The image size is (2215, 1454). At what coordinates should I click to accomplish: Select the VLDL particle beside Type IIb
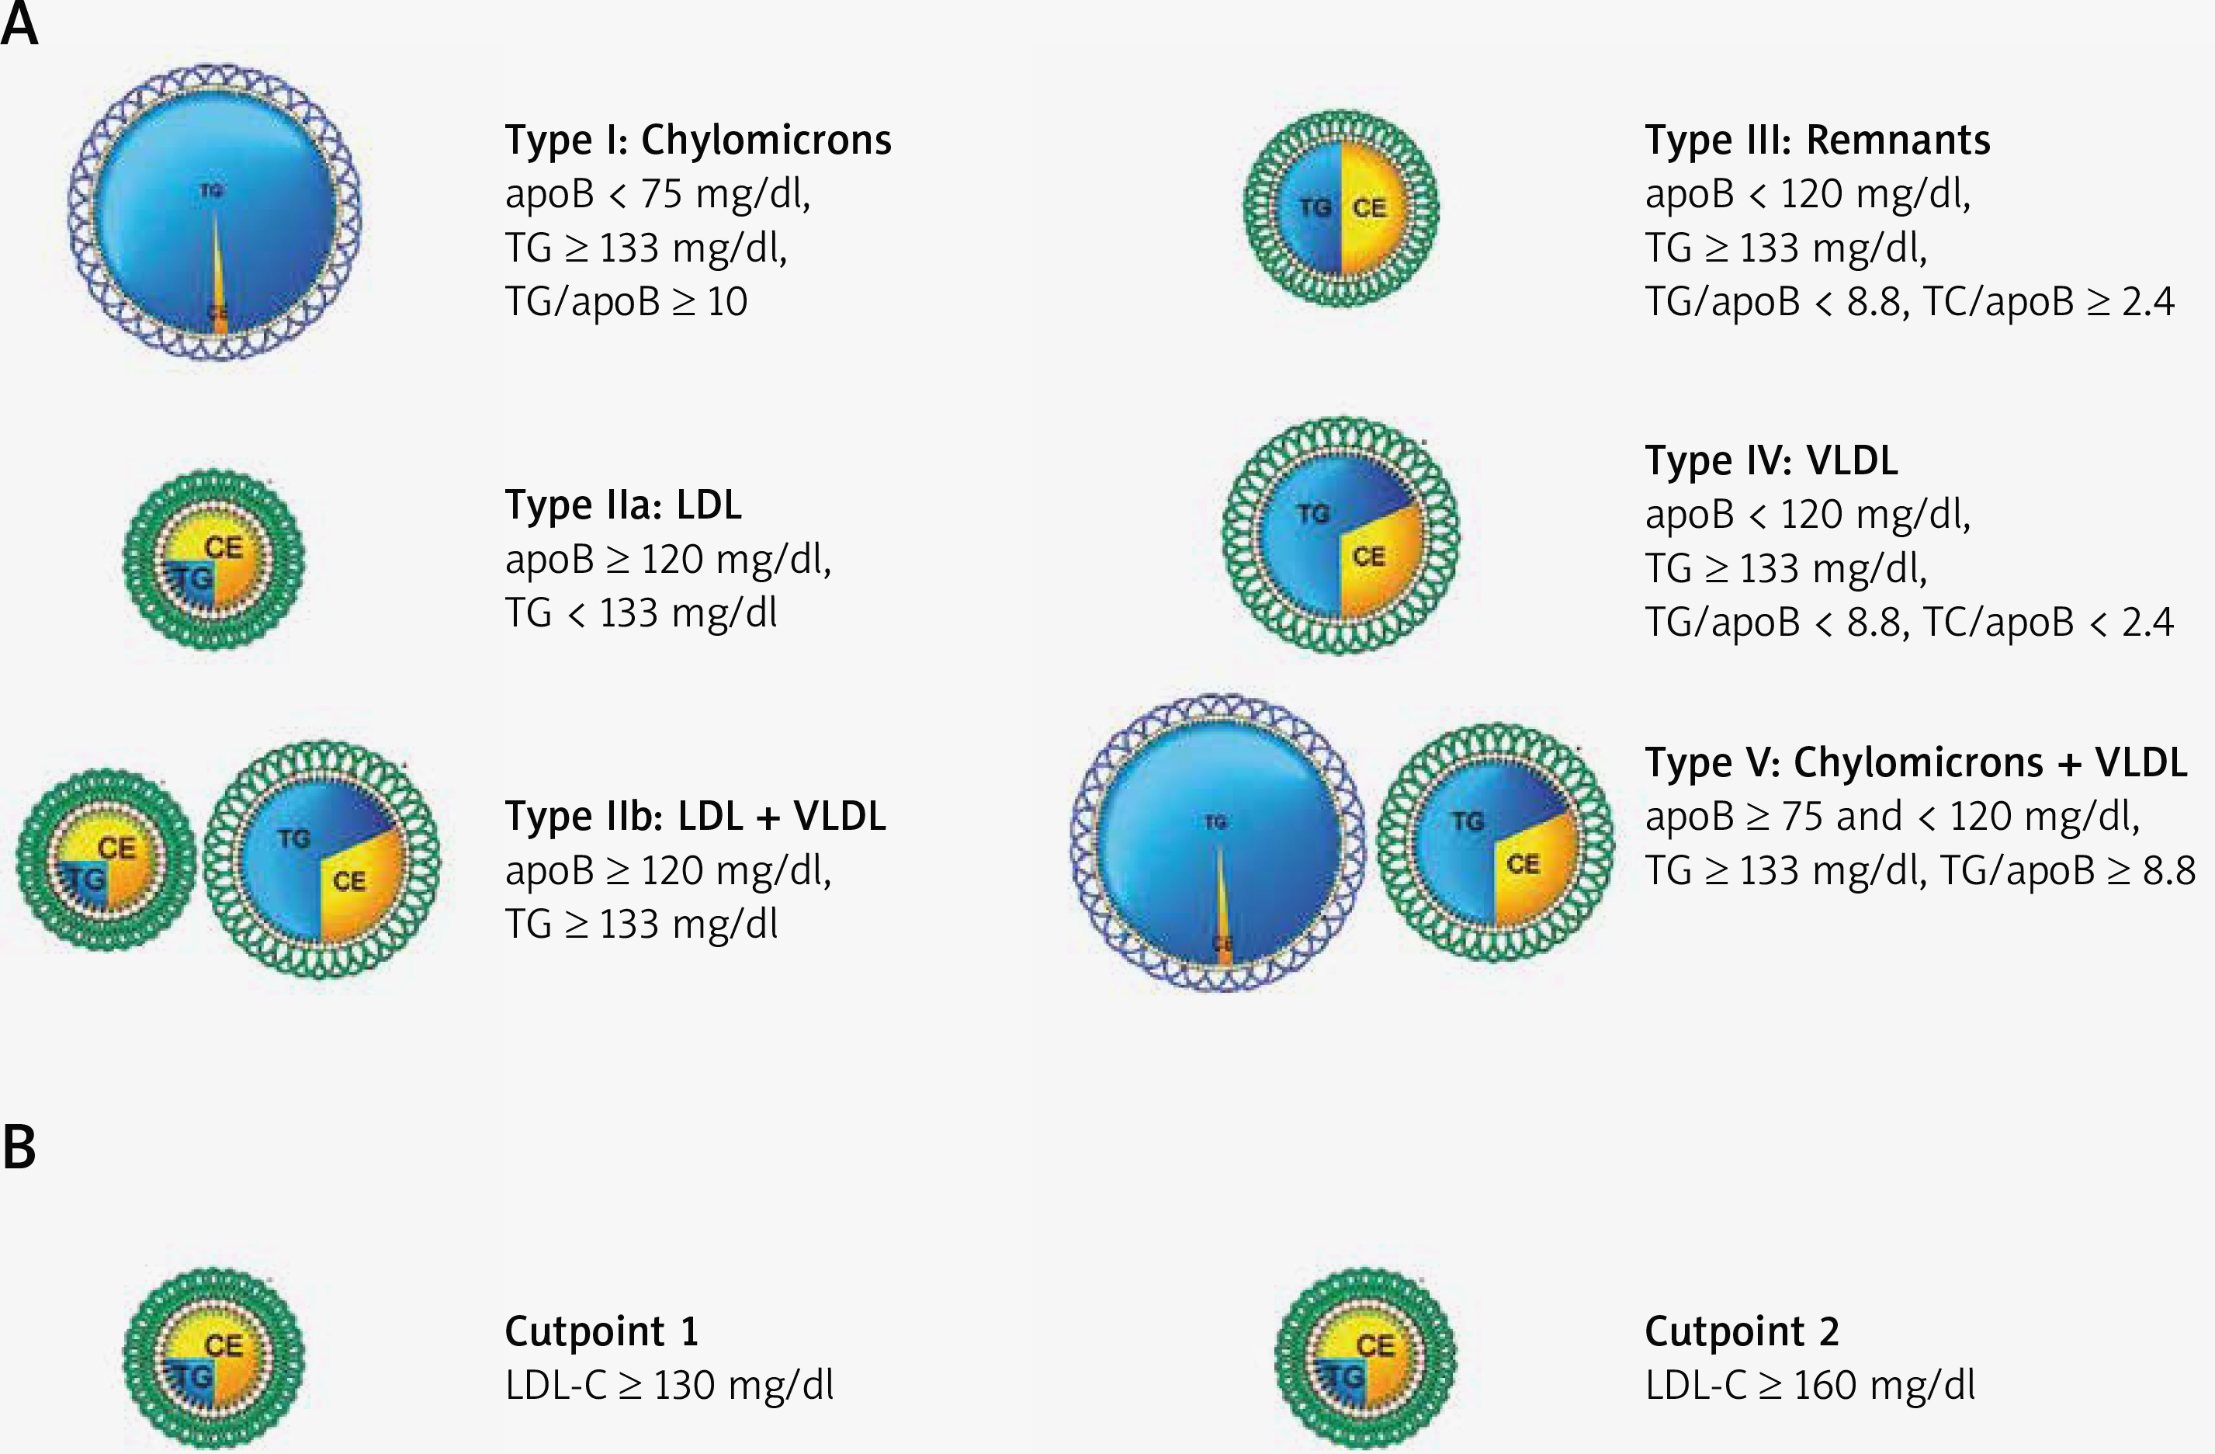click(322, 859)
